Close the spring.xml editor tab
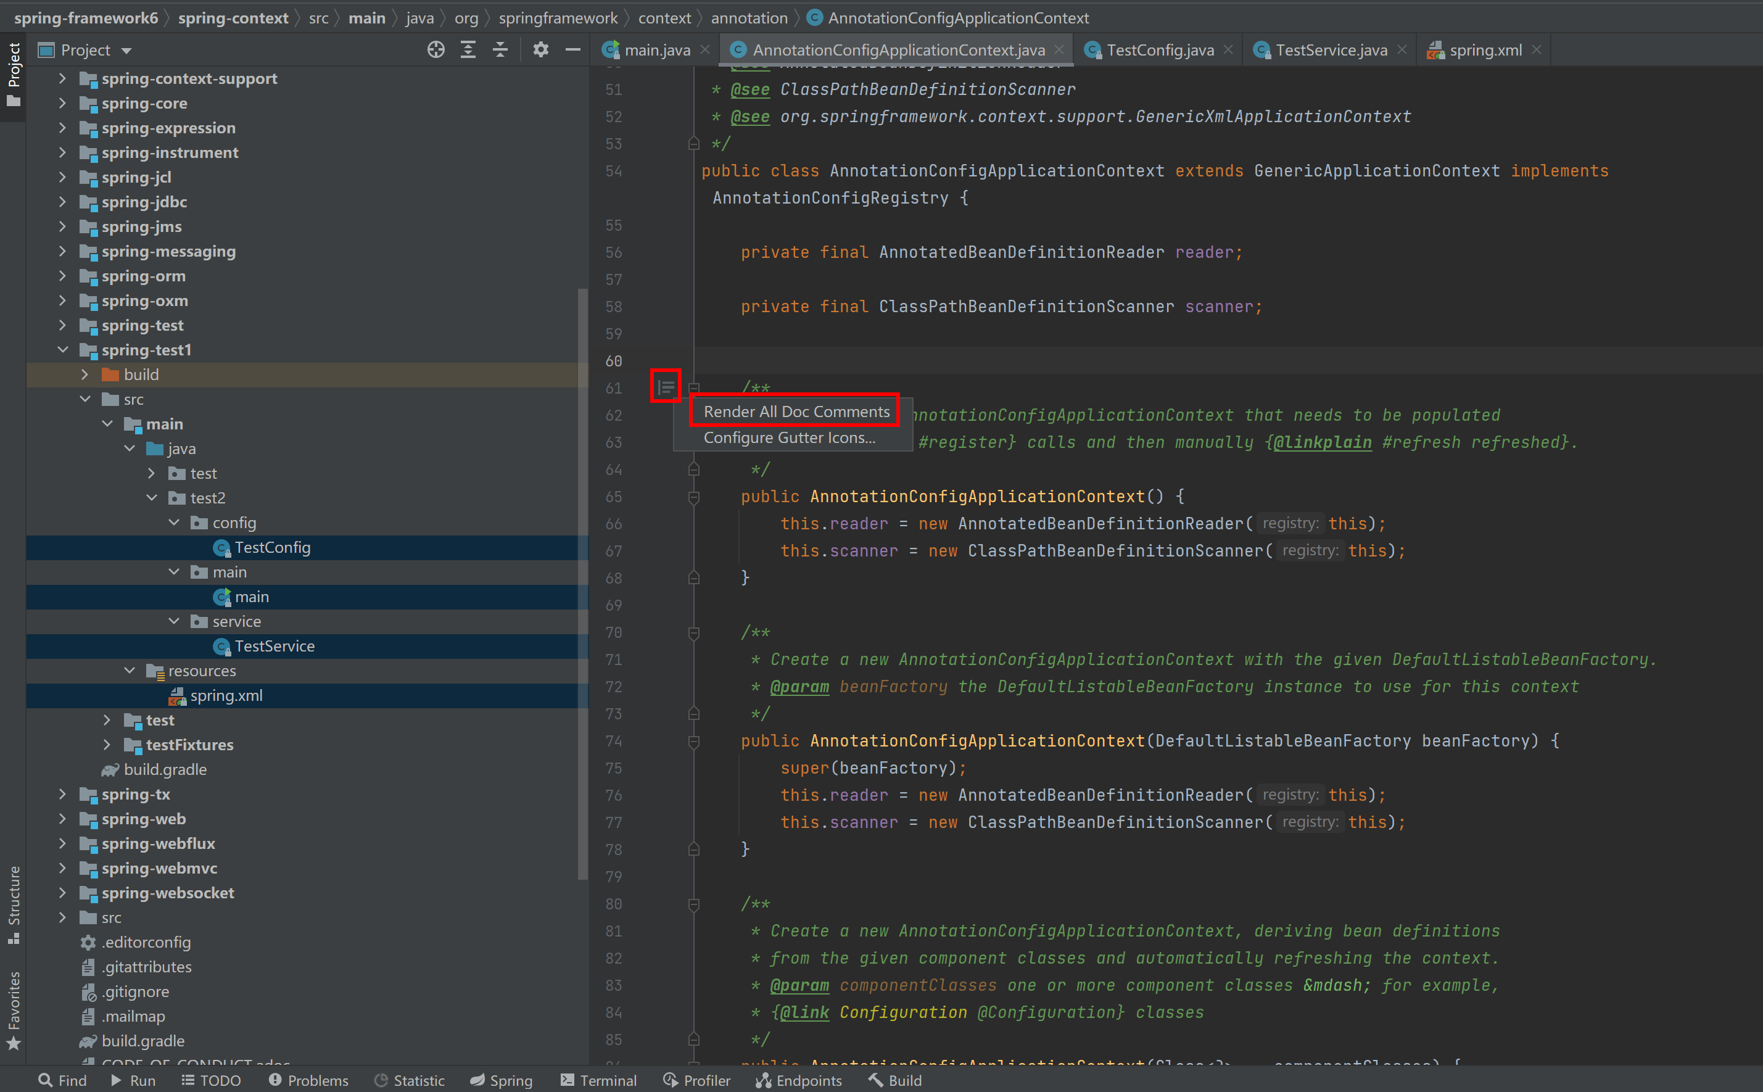Viewport: 1763px width, 1092px height. (x=1537, y=50)
